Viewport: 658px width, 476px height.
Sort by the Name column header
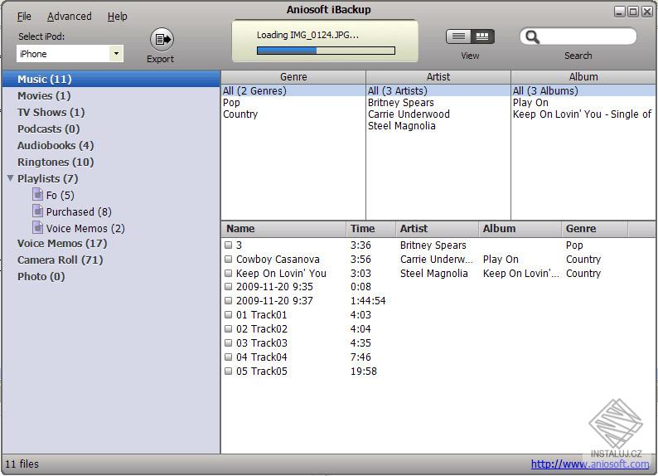point(283,229)
